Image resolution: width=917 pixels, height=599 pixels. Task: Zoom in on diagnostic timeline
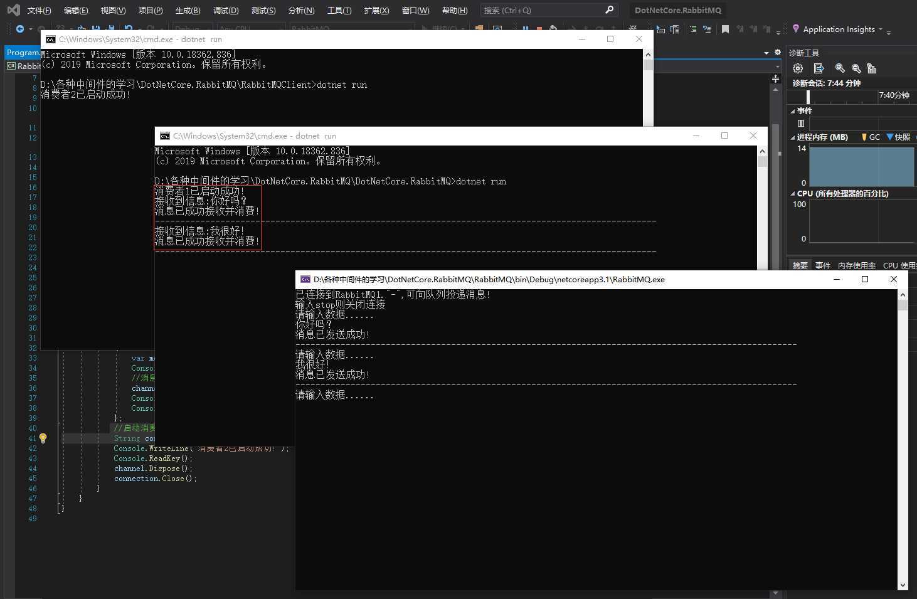pos(840,68)
